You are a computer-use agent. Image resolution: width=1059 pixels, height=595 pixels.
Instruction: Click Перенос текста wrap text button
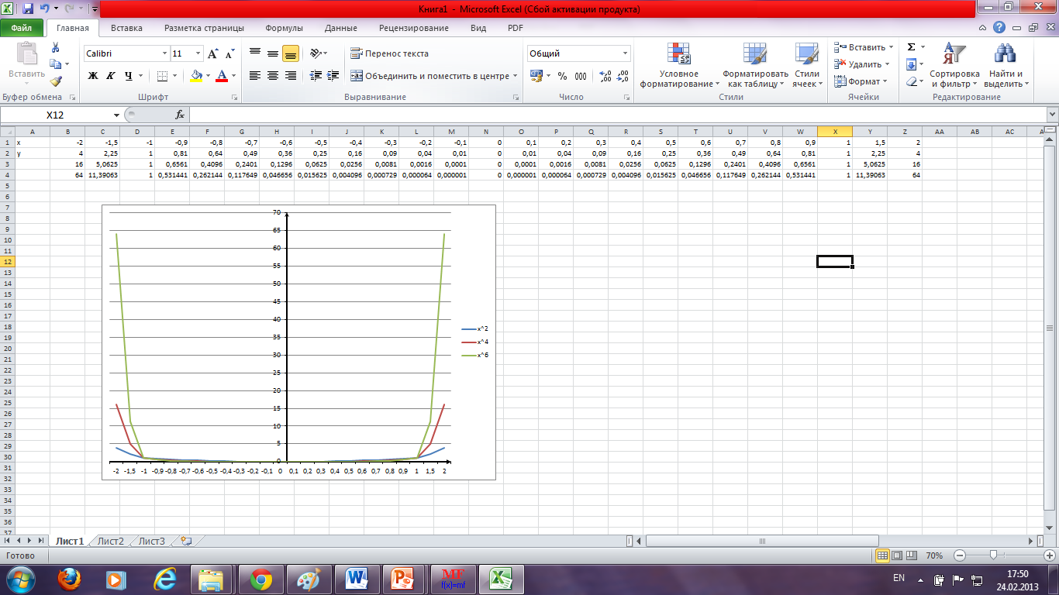coord(390,53)
